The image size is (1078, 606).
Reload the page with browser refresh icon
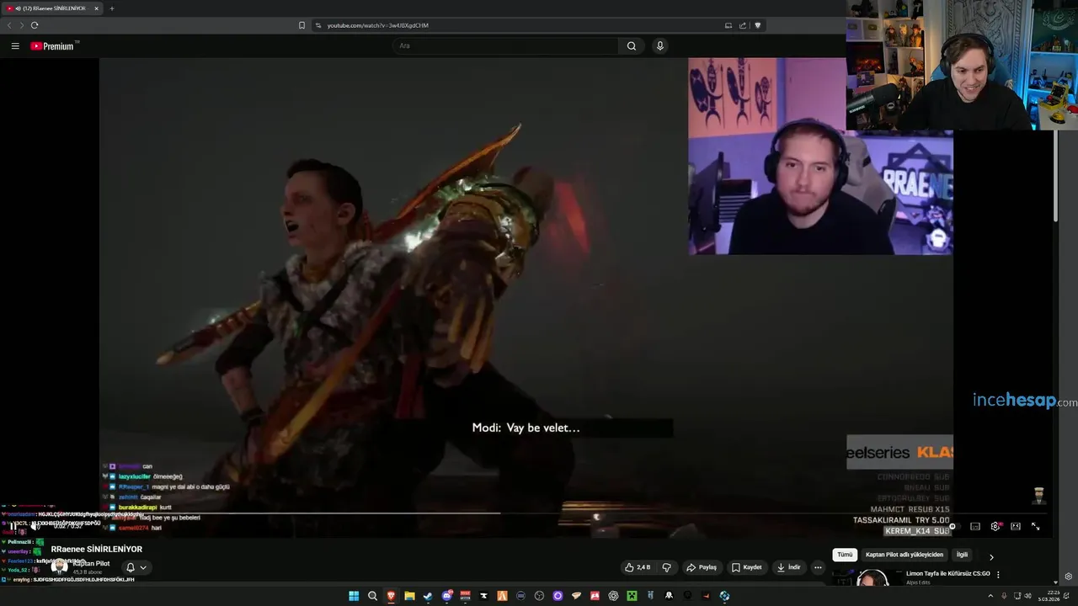(x=35, y=25)
